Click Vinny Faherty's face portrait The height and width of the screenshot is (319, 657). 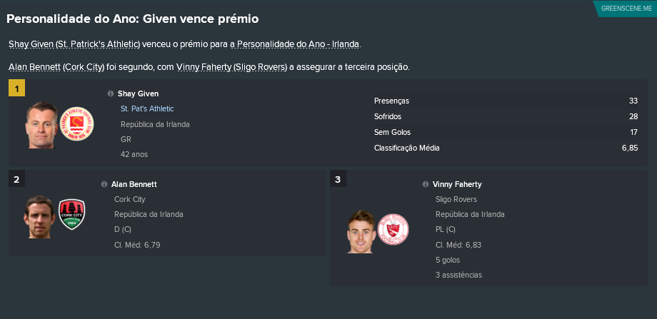361,231
